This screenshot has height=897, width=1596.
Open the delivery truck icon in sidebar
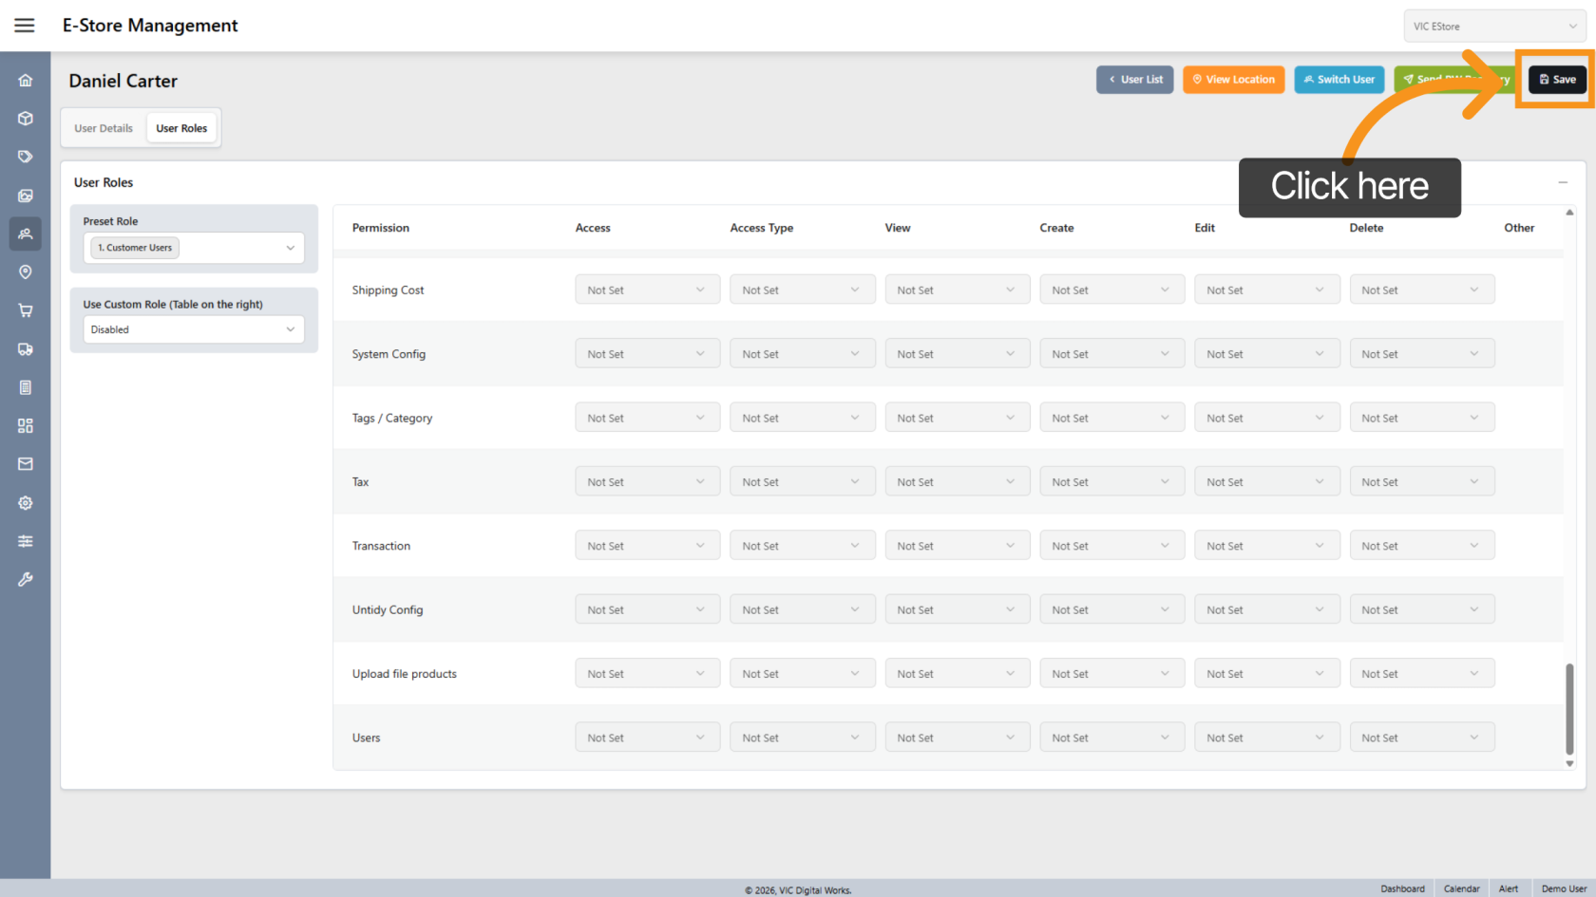(x=26, y=349)
